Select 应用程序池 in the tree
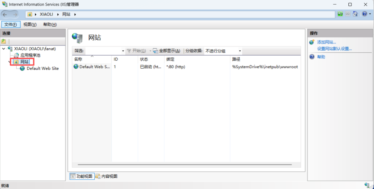This screenshot has width=374, height=189. coord(30,55)
